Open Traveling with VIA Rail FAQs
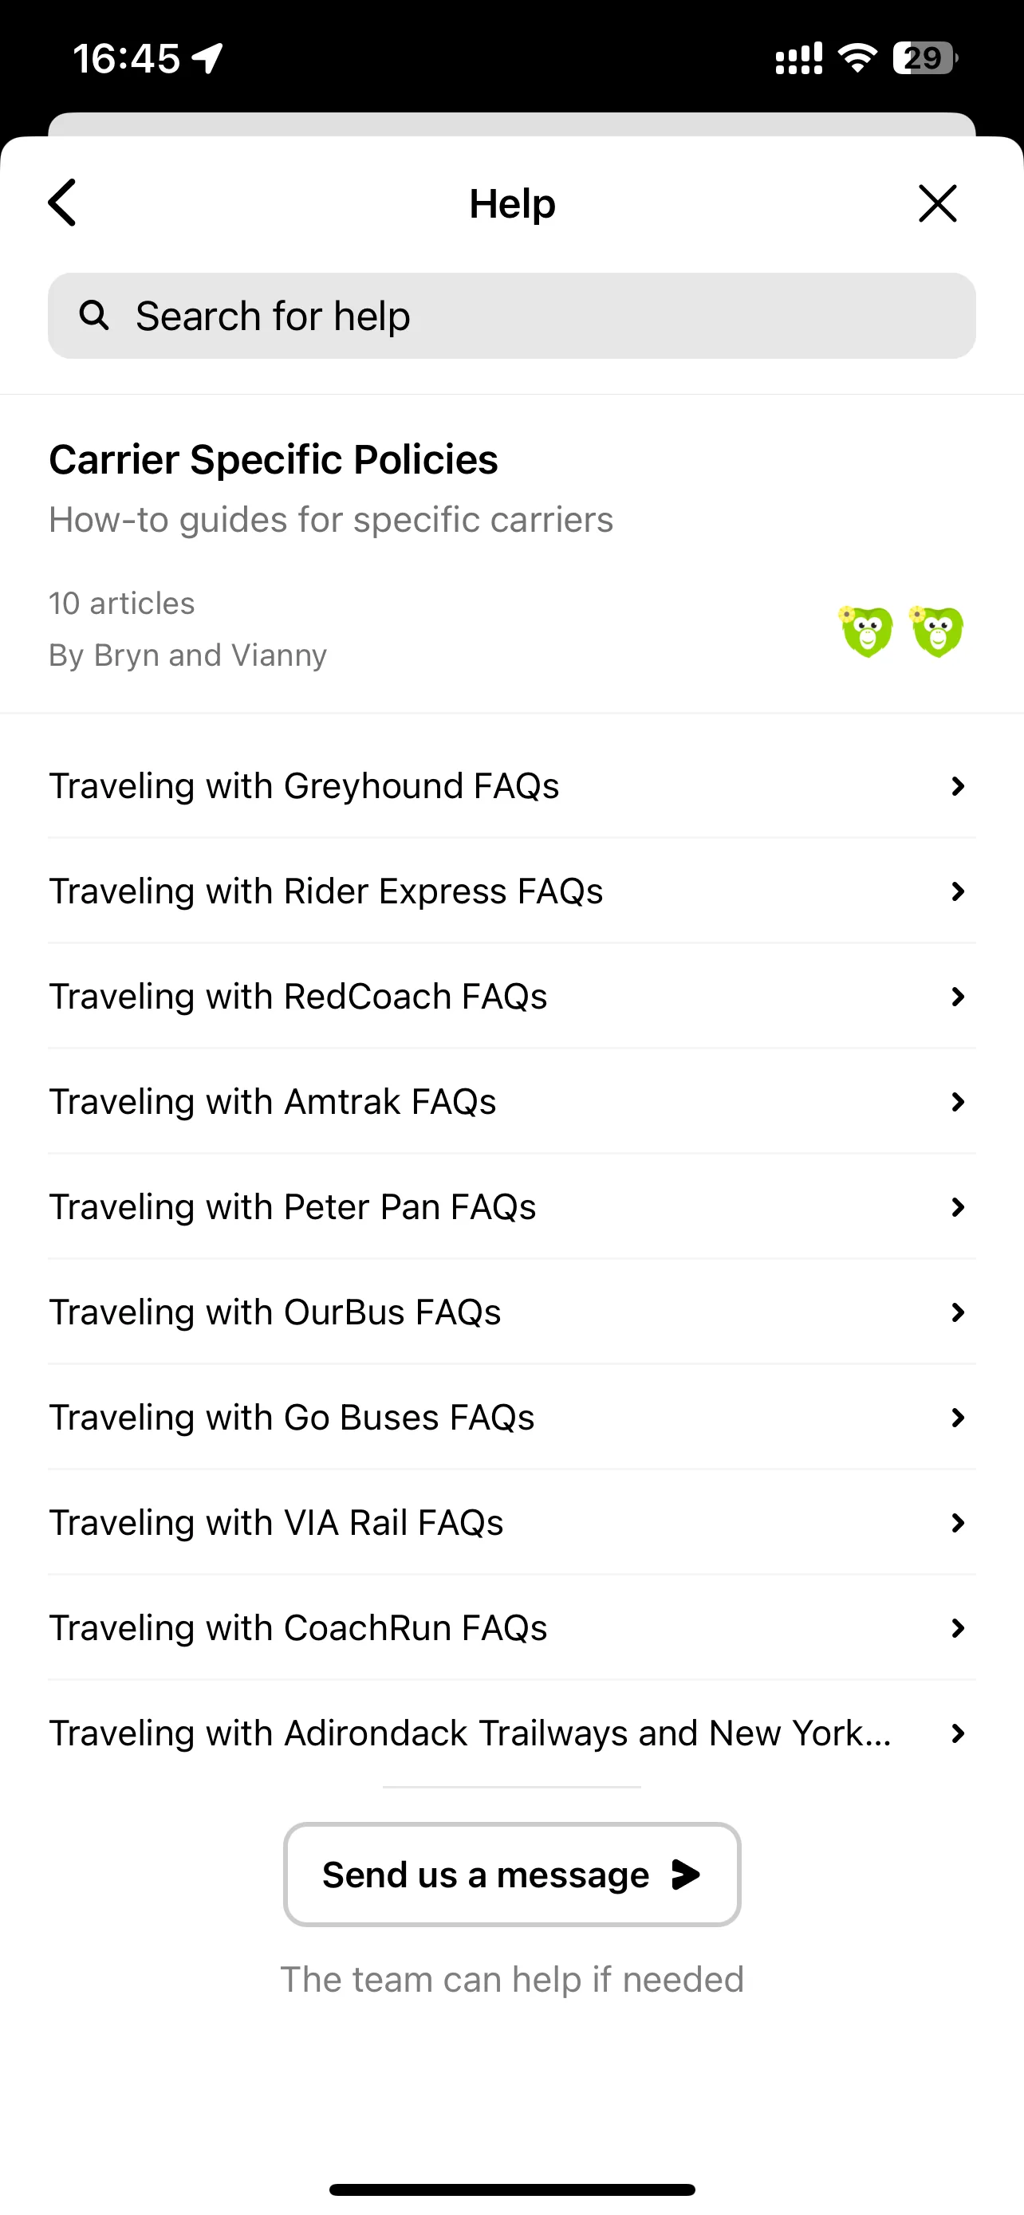1024x2215 pixels. click(511, 1523)
